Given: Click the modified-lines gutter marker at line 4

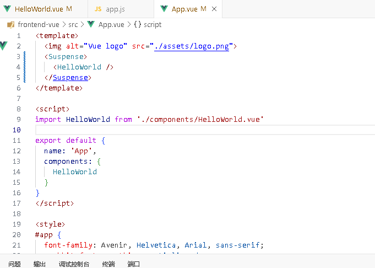Looking at the screenshot, I should click(x=25, y=67).
